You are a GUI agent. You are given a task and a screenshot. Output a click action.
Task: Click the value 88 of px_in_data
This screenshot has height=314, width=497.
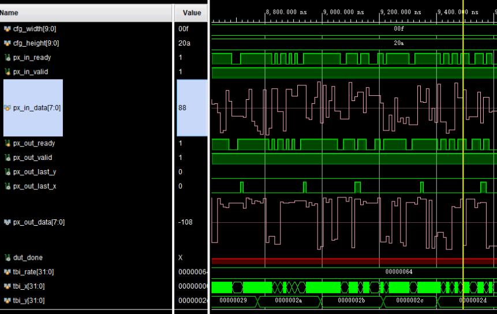coord(182,108)
